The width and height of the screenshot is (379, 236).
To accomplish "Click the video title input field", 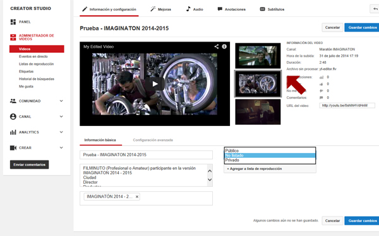I will tap(147, 155).
